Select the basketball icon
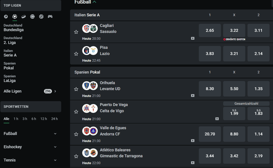The height and width of the screenshot is (168, 273). coord(41,16)
